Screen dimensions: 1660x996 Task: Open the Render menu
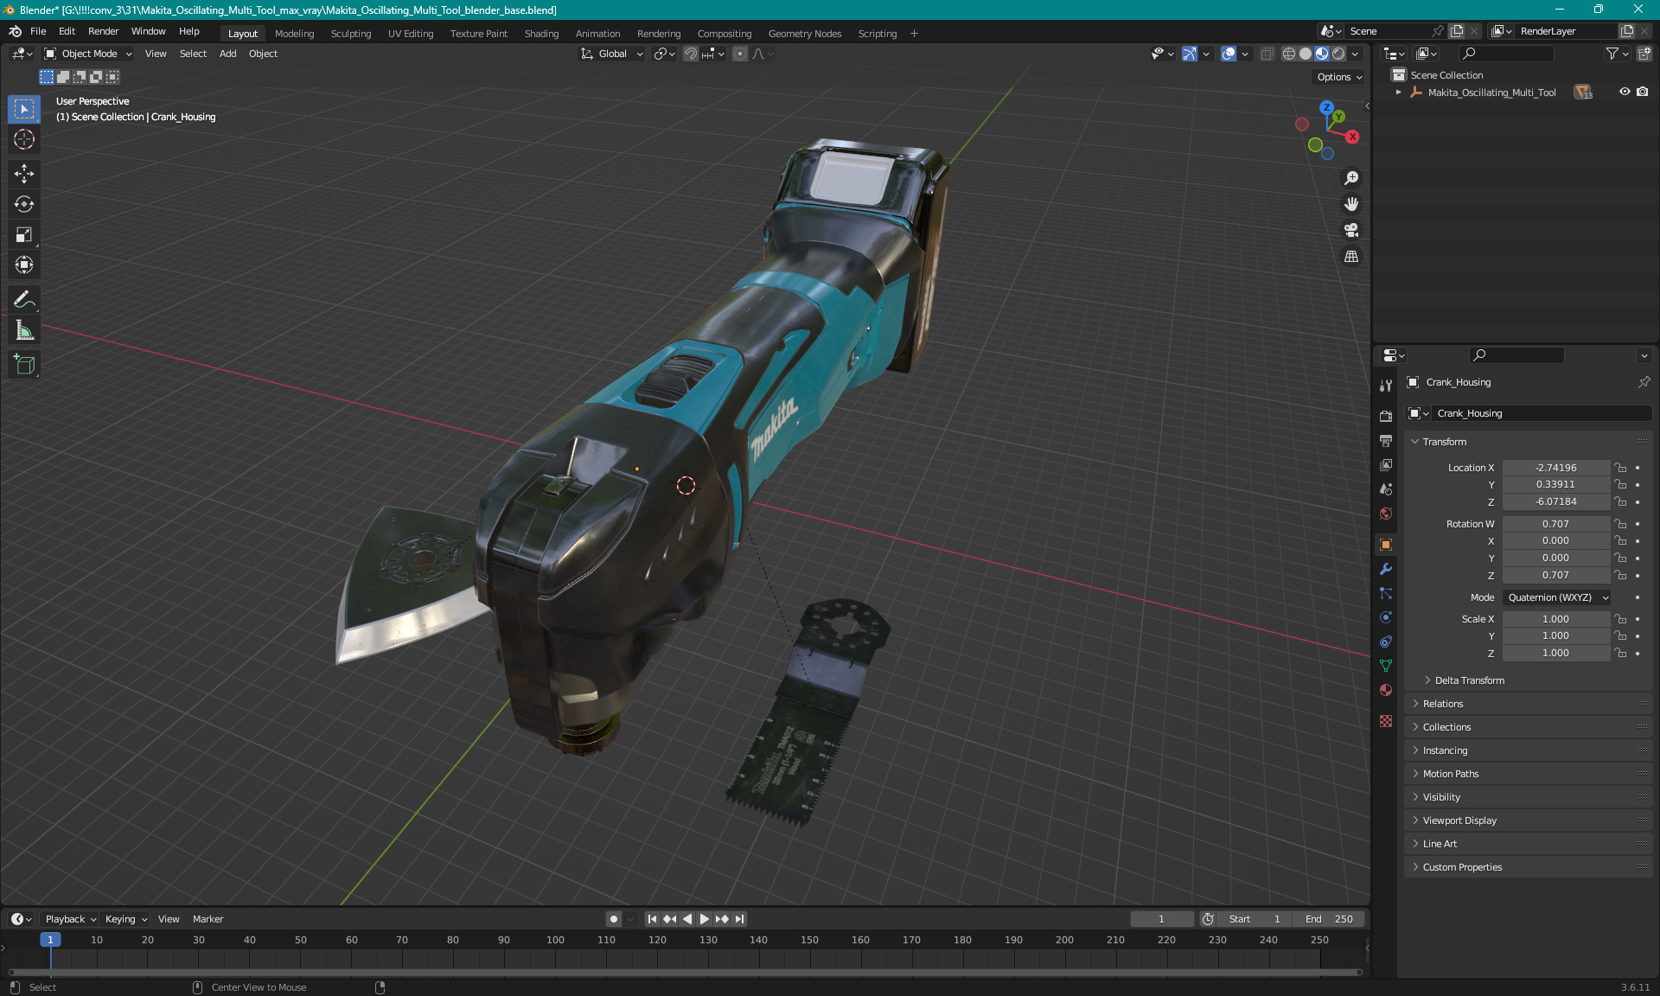pos(103,31)
